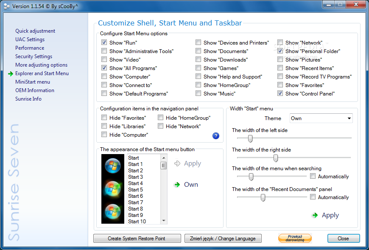
Task: Select "Start 5" in the list
Action: coord(135,189)
